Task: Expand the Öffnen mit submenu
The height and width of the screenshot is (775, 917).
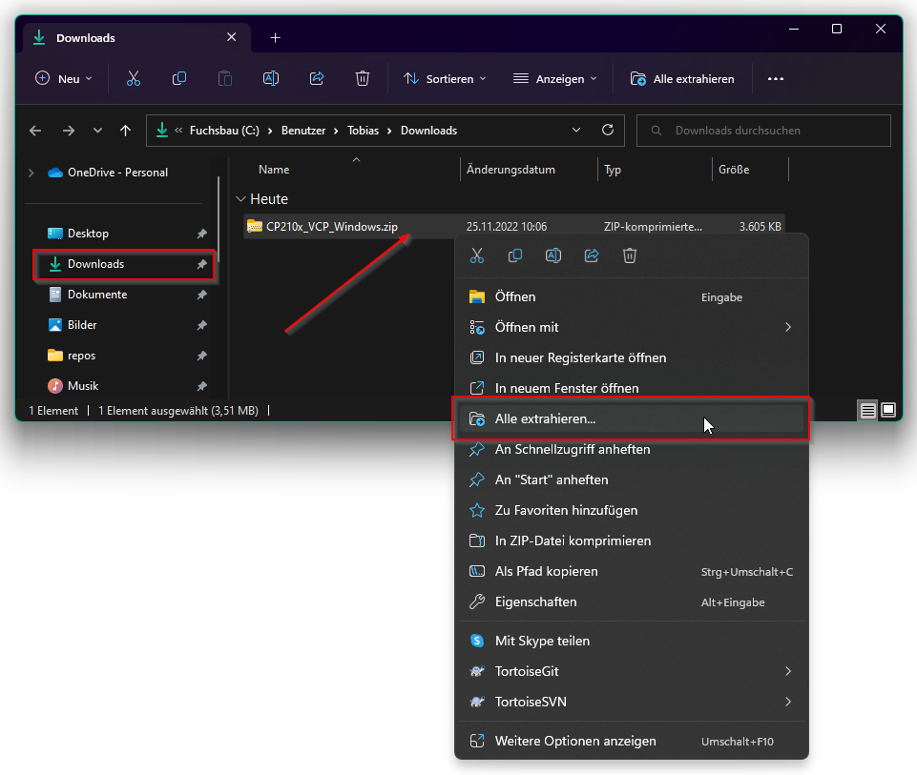Action: pos(788,327)
